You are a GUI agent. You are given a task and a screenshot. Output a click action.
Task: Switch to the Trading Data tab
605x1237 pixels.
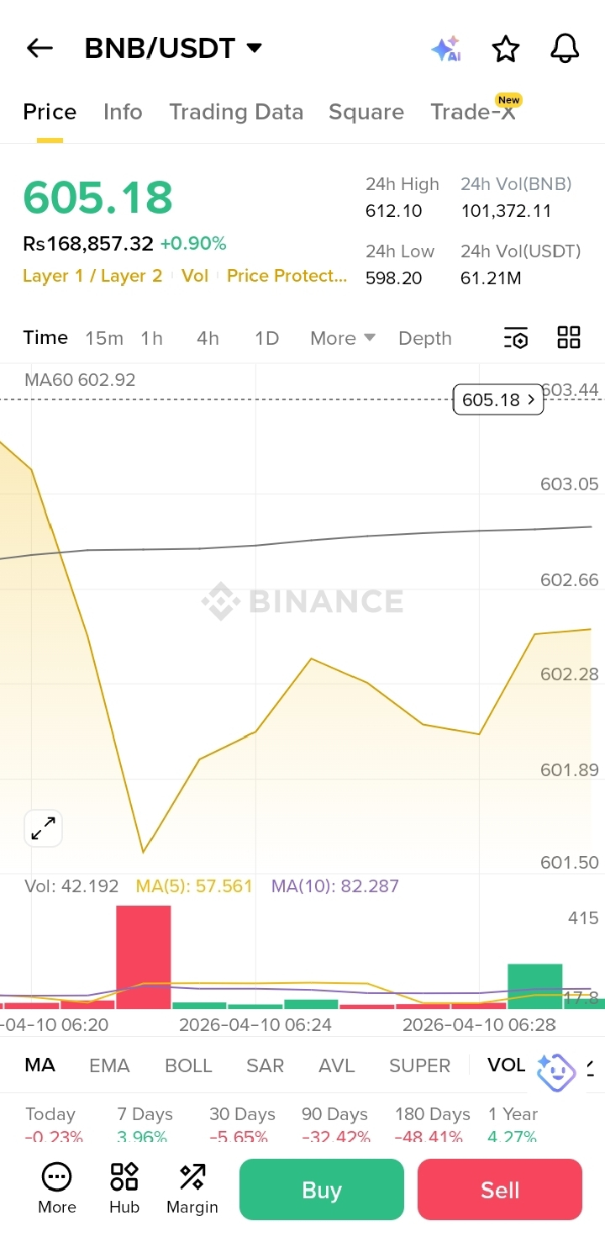click(236, 112)
